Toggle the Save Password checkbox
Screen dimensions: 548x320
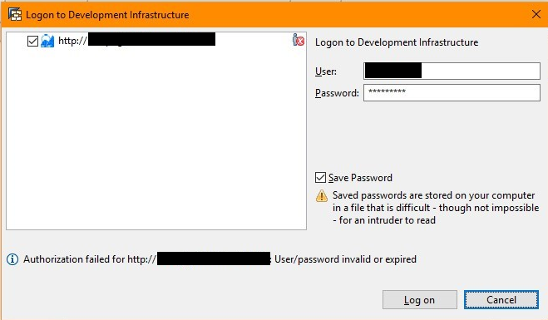click(x=320, y=178)
